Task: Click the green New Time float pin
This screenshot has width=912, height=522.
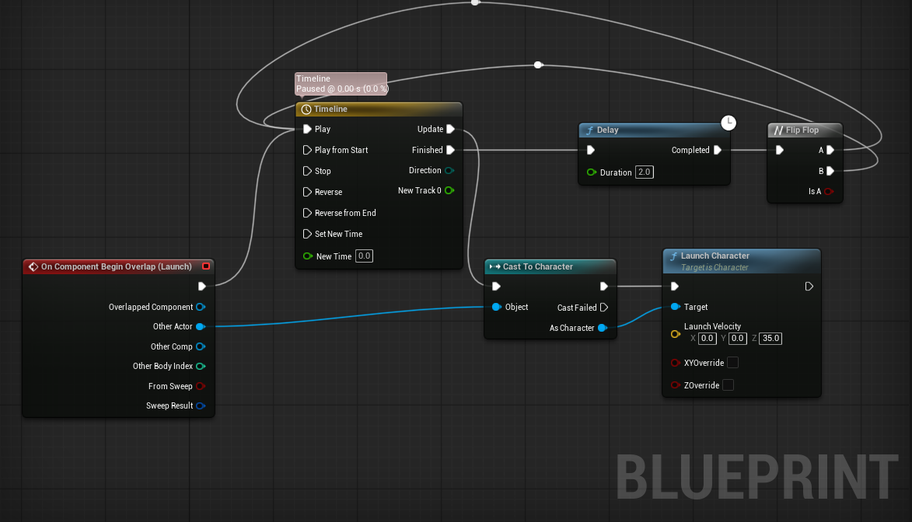Action: click(308, 256)
